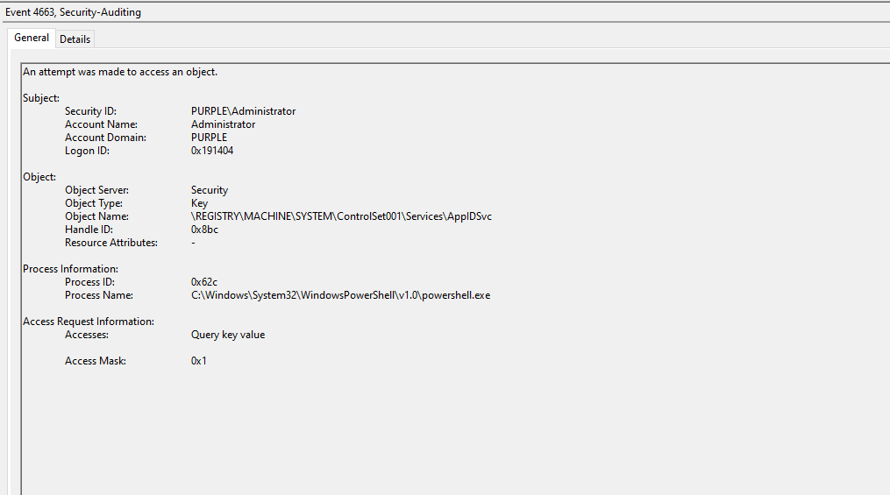The width and height of the screenshot is (890, 495).
Task: Click the 'Resource Attributes:' field label
Action: coord(110,243)
